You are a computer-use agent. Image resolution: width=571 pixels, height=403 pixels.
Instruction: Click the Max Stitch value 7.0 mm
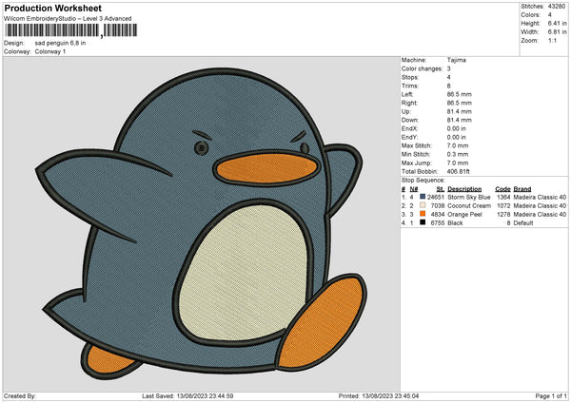click(x=458, y=145)
